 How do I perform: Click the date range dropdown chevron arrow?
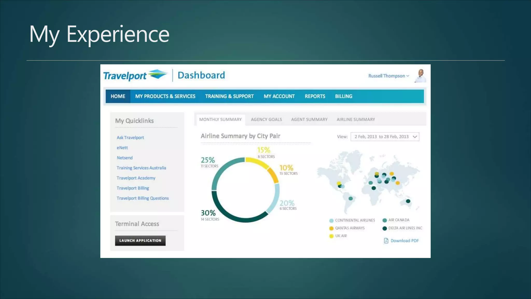coord(415,137)
